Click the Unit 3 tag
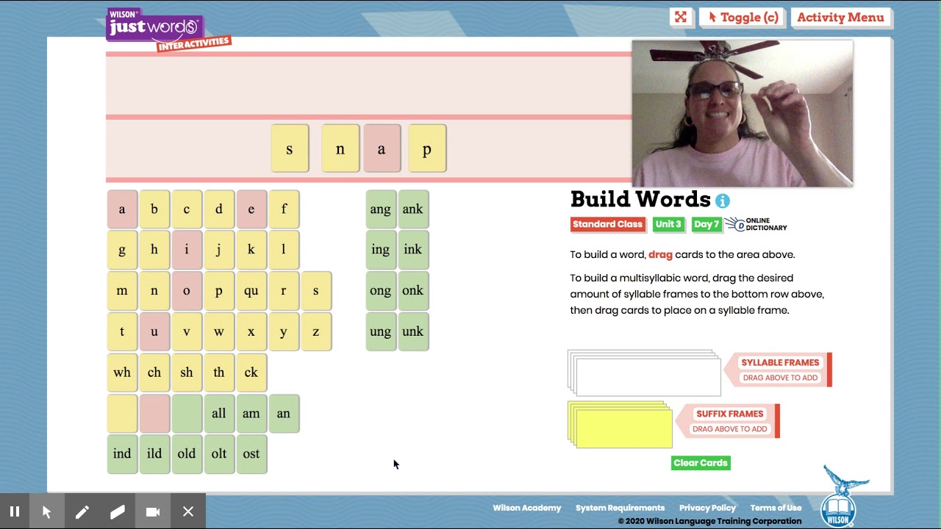941x529 pixels. pos(668,224)
